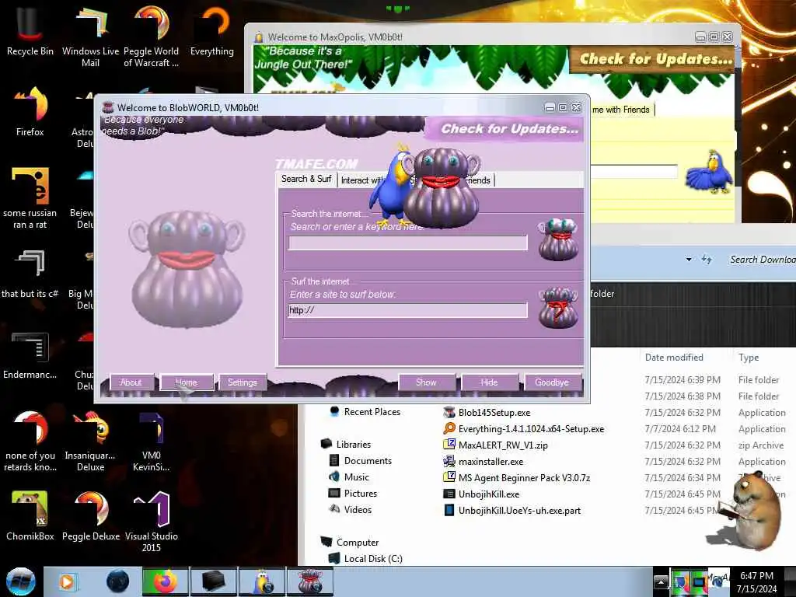Select Computer in the navigation pane
This screenshot has height=597, width=796.
358,542
